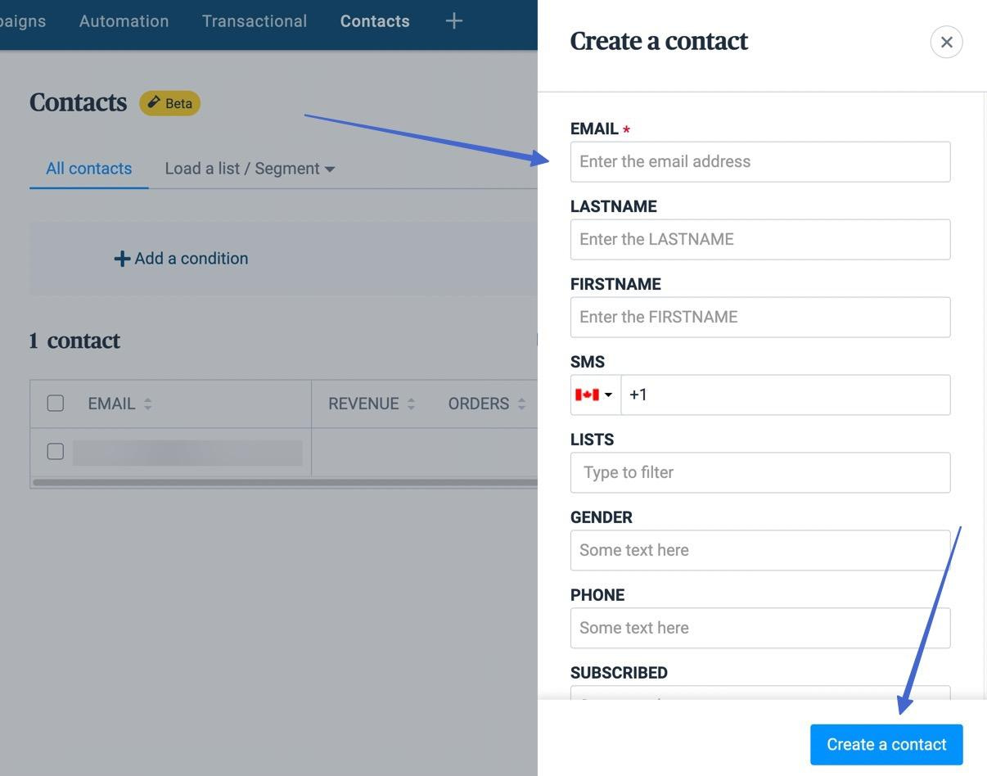The image size is (987, 776).
Task: Close the Create a contact panel
Action: tap(946, 41)
